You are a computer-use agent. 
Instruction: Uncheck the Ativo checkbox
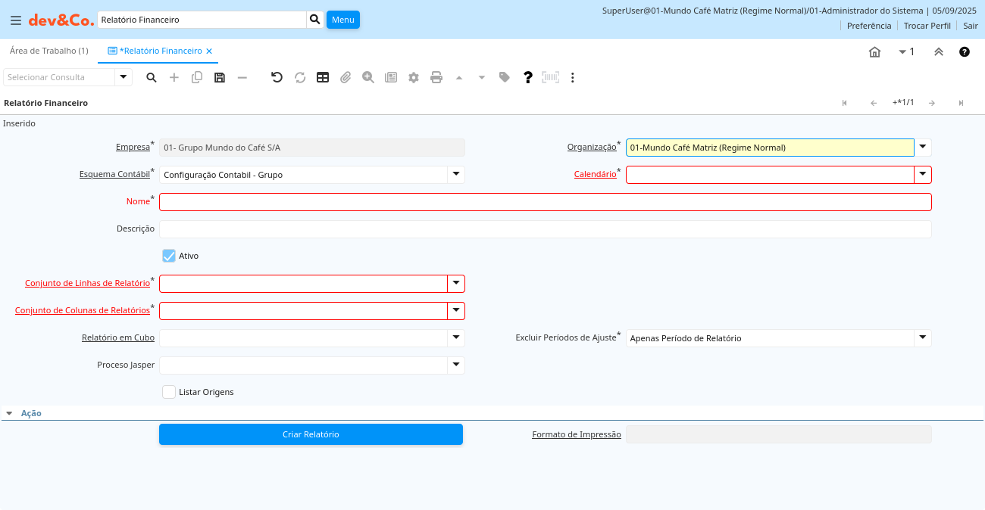[x=169, y=256]
